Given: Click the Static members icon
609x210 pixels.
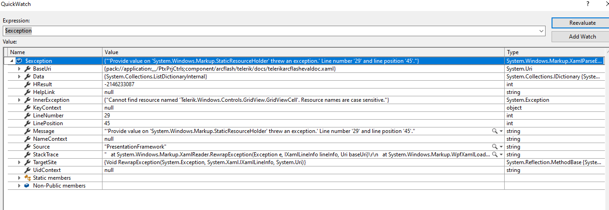Looking at the screenshot, I should coord(27,178).
